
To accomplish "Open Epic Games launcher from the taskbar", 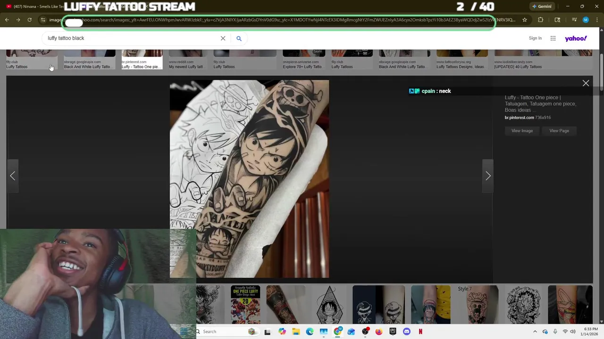I will (393, 331).
